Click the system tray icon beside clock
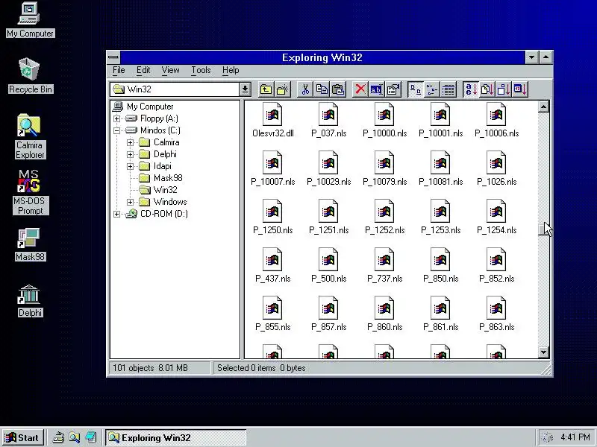The width and height of the screenshot is (597, 447). [548, 437]
